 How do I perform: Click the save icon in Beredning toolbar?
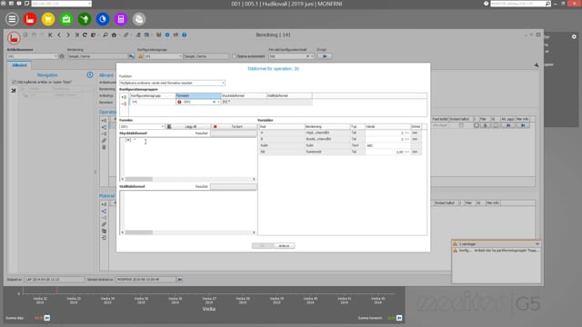tap(25, 35)
